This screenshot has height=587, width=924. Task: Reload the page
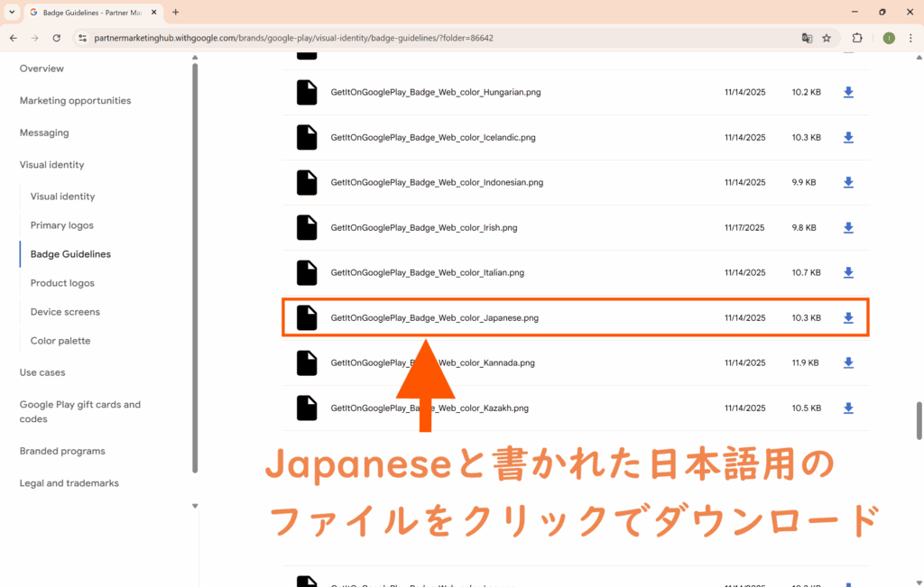[57, 38]
